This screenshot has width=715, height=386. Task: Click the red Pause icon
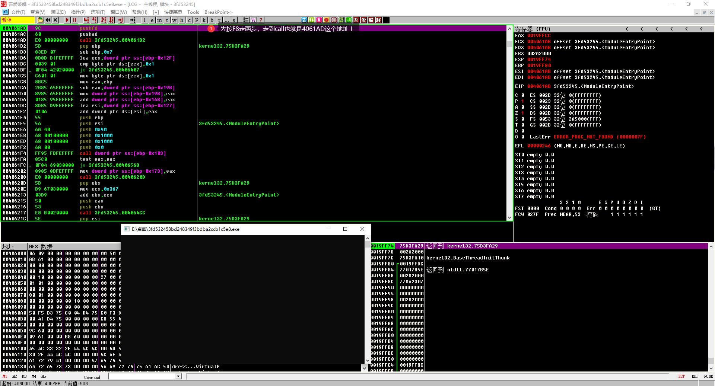tap(74, 20)
